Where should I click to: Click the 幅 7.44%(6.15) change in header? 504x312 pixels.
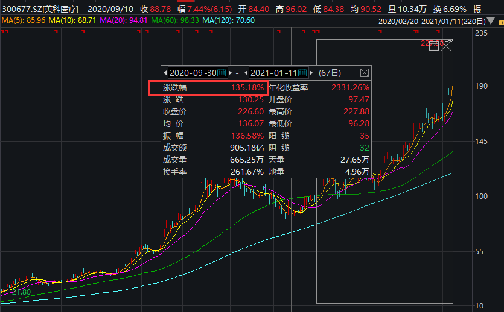click(x=205, y=9)
